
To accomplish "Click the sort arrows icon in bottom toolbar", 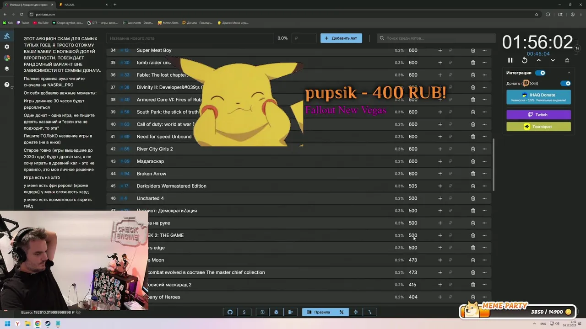I will point(369,312).
